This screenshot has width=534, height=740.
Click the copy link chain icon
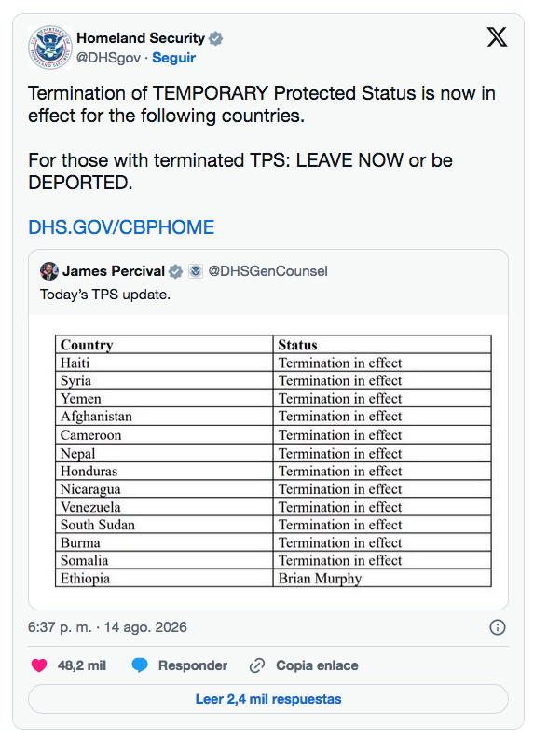257,665
